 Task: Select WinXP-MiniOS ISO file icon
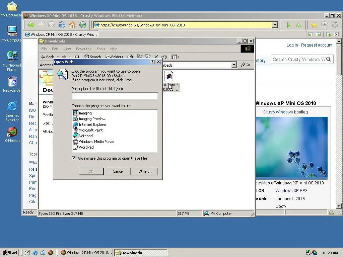[169, 76]
